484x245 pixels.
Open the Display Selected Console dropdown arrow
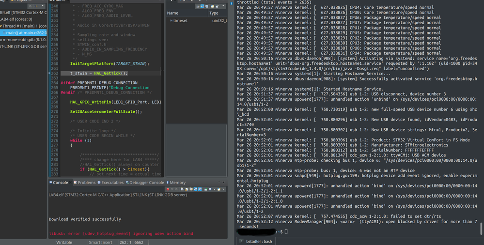tap(215, 189)
